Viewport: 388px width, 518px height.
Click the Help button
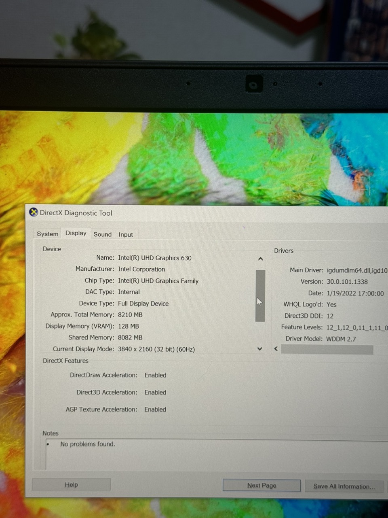point(71,484)
